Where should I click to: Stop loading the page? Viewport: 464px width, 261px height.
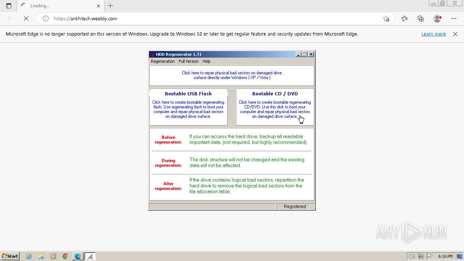coord(26,18)
